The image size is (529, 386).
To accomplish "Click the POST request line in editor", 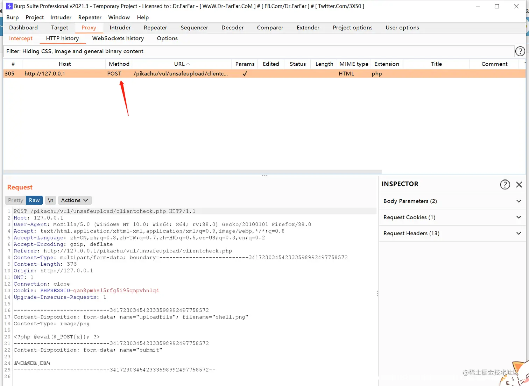I will click(104, 211).
